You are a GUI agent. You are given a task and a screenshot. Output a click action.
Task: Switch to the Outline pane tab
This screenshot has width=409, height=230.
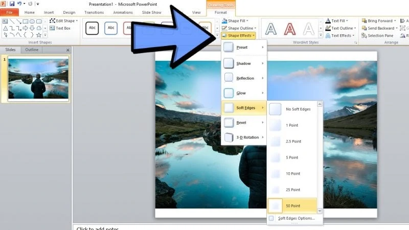32,50
